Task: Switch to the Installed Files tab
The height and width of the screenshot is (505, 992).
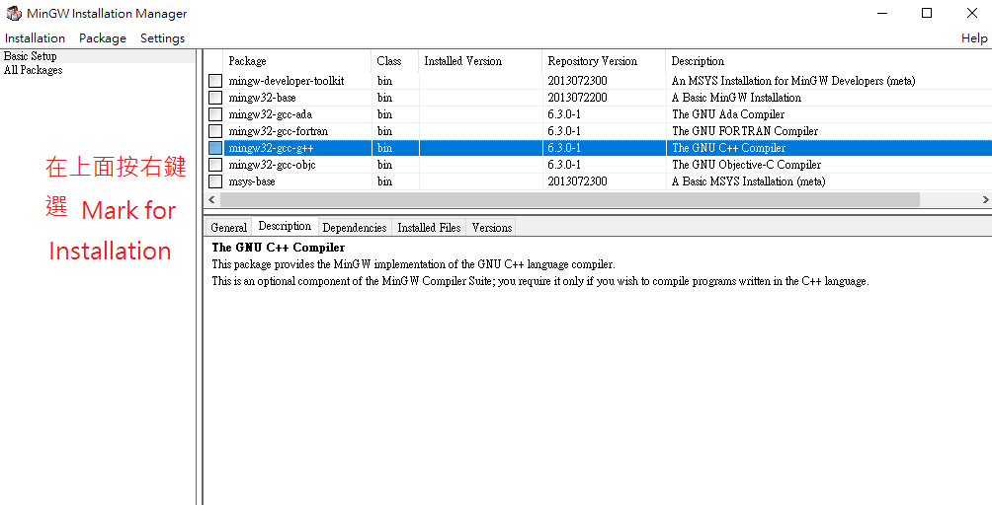Action: [429, 228]
